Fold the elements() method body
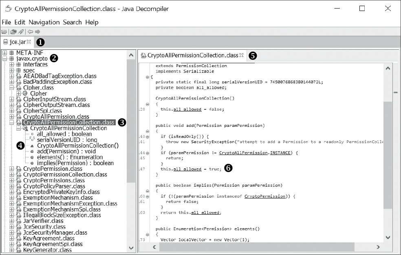Viewport: 401px width, 255px height. pyautogui.click(x=147, y=235)
